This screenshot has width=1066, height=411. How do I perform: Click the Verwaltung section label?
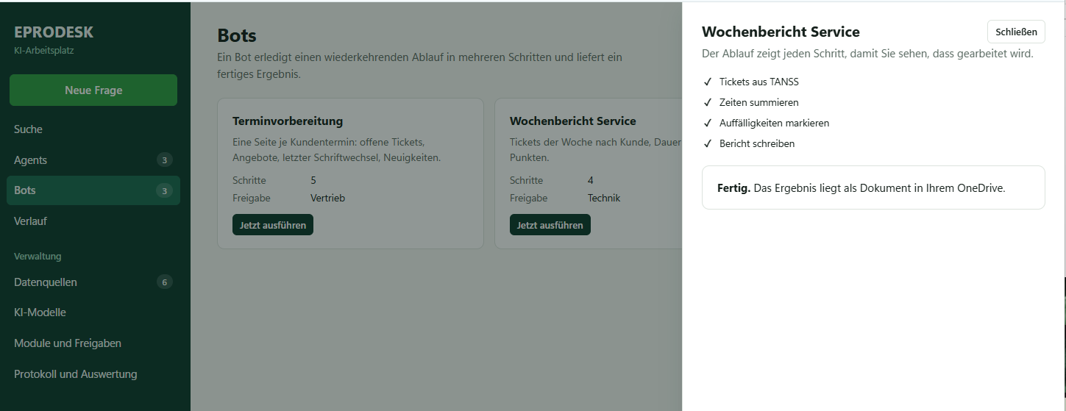click(x=38, y=257)
